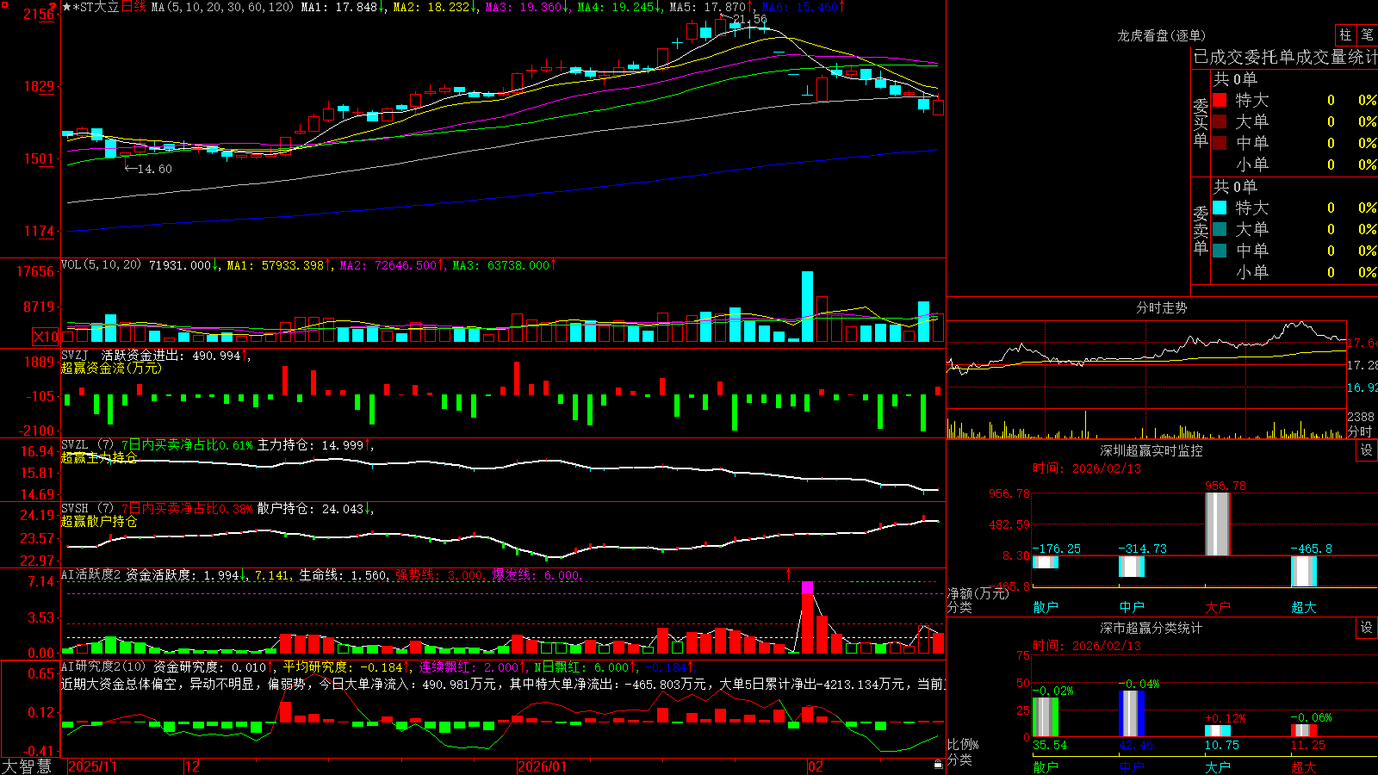Image resolution: width=1378 pixels, height=775 pixels.
Task: Click the cyan 特大 sell-order swatch
Action: click(1220, 208)
